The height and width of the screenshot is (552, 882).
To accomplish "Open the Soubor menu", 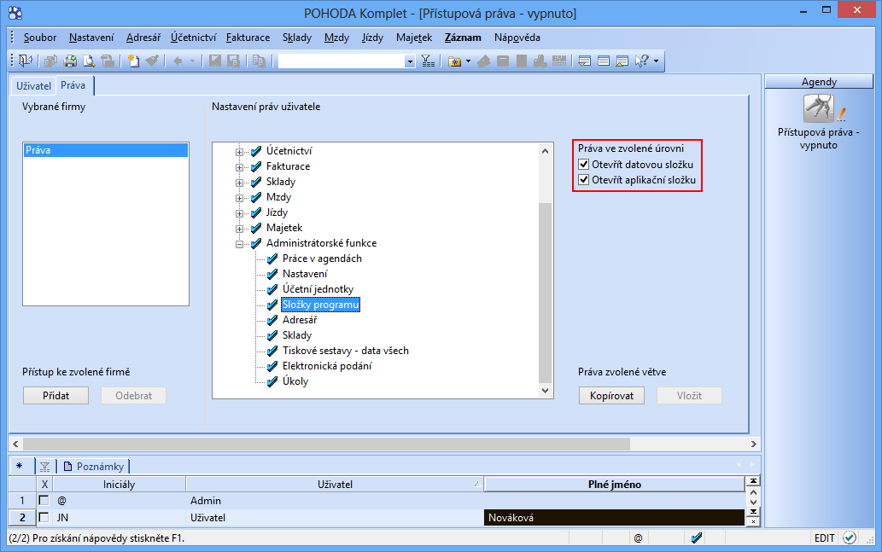I will coord(40,38).
